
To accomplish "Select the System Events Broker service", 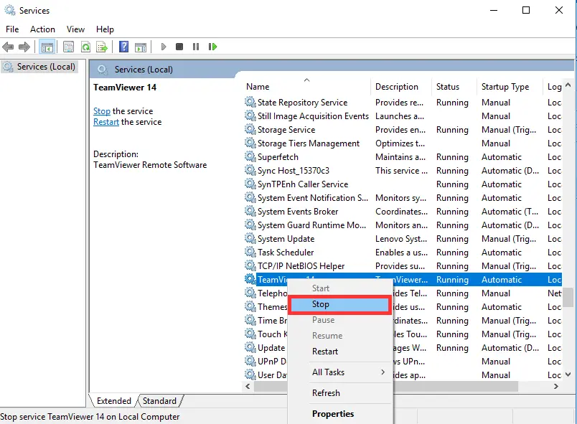I will (x=403, y=212).
